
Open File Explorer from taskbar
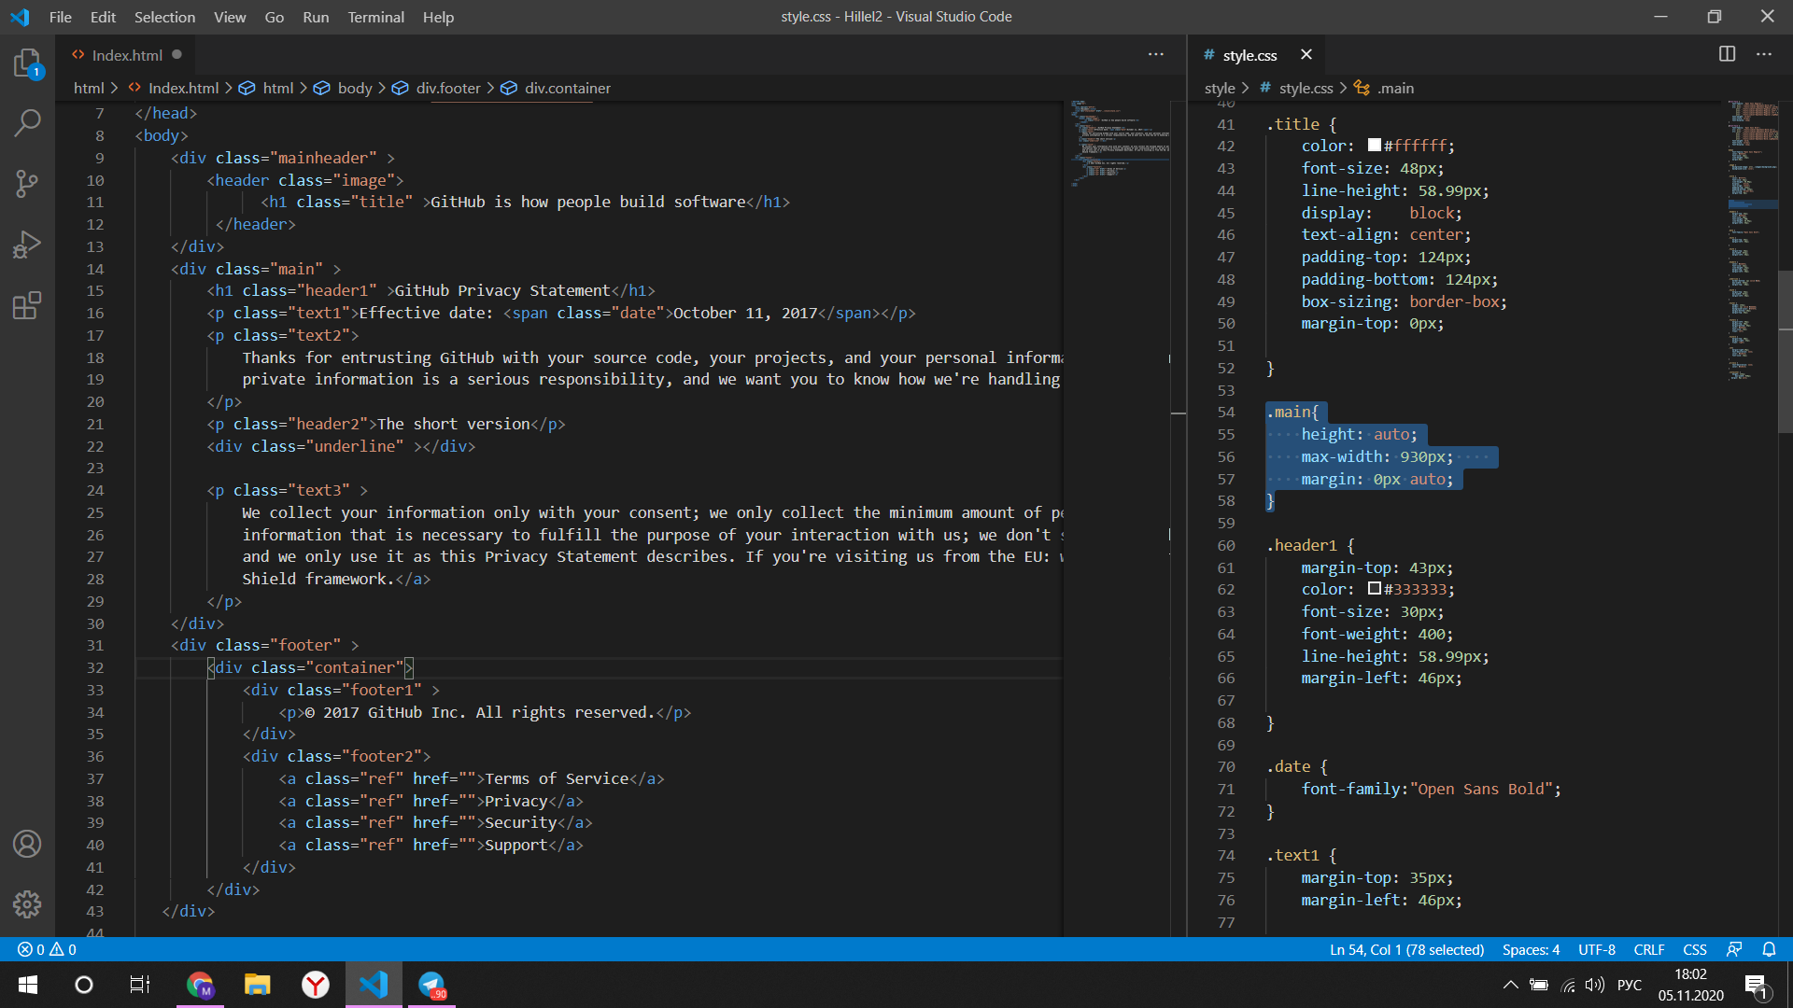(257, 985)
